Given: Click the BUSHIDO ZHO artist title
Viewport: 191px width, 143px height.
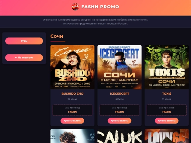Looking at the screenshot, I should (x=73, y=94).
